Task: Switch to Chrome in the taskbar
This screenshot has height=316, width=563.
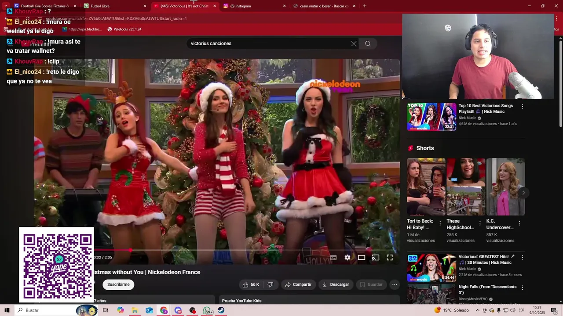Action: click(x=164, y=310)
